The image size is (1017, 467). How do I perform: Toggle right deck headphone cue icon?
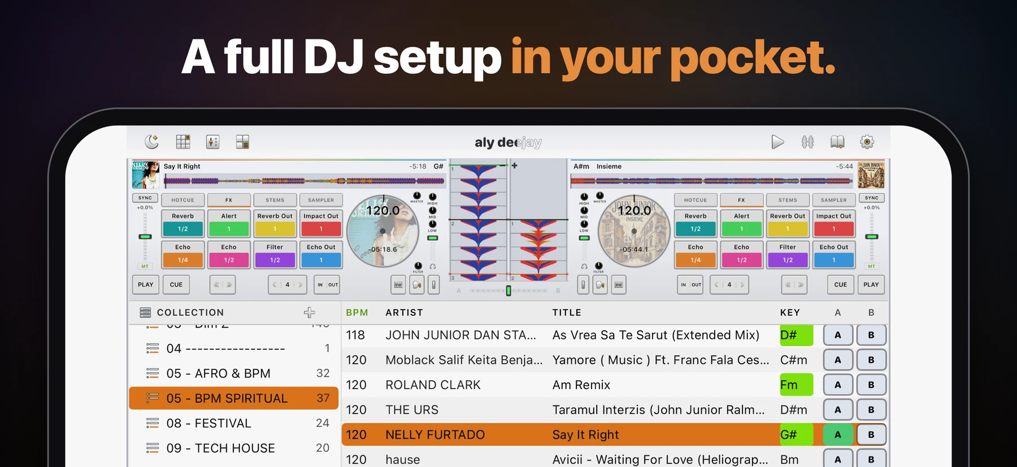(x=584, y=266)
